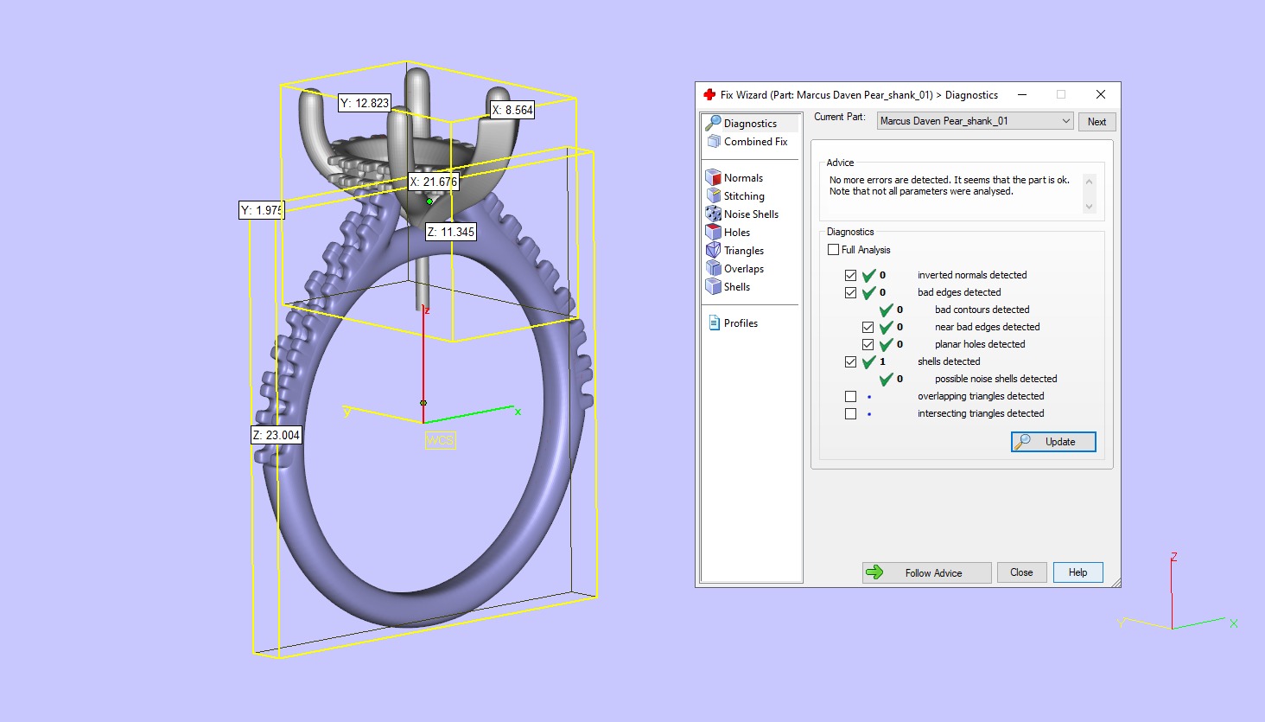Click the magnifier icon on Update button

coord(1022,441)
